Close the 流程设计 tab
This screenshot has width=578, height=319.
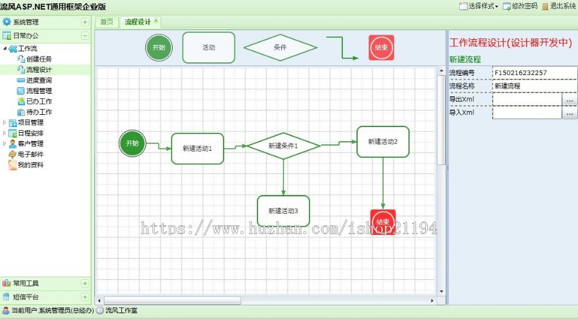pyautogui.click(x=156, y=21)
